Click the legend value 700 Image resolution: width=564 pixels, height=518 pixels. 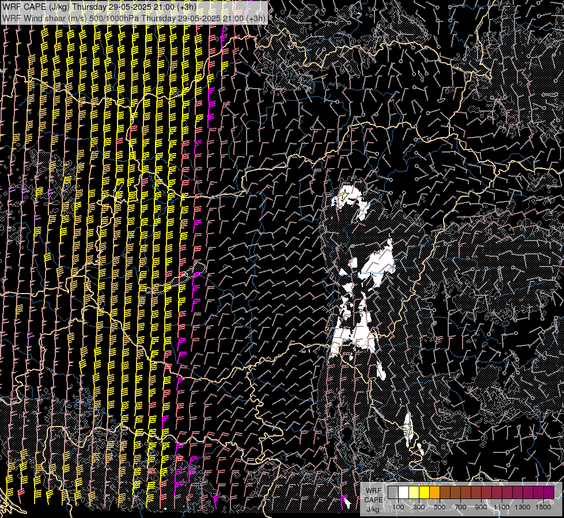(460, 507)
